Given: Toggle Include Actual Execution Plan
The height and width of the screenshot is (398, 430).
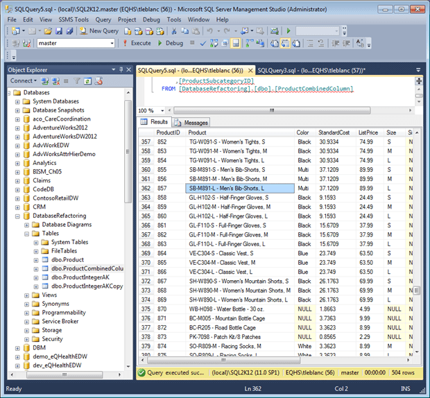Looking at the screenshot, I should [250, 43].
